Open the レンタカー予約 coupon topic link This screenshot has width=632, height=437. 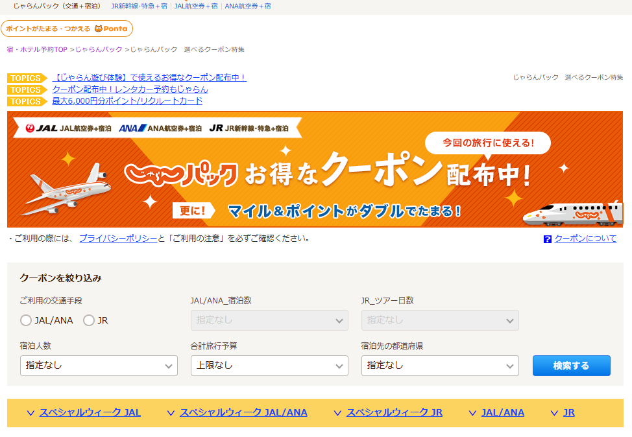pyautogui.click(x=130, y=89)
